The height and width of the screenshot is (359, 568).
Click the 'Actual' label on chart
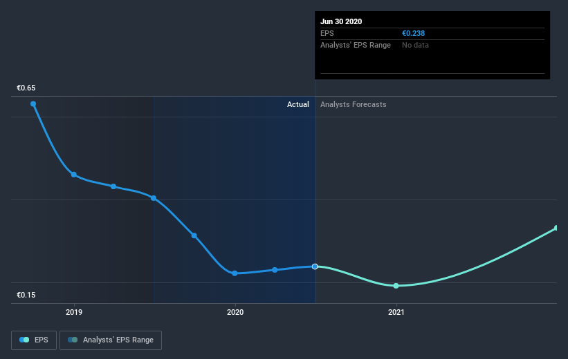click(297, 104)
